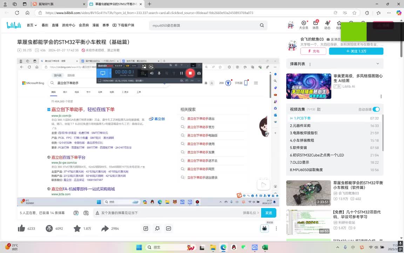404x253 pixels.
Task: Click the search magnifier icon in bilibili search box
Action: [262, 25]
